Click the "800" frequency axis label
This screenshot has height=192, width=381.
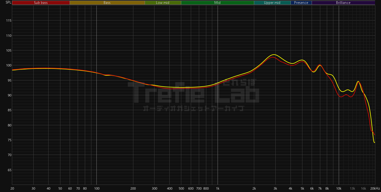(206, 188)
